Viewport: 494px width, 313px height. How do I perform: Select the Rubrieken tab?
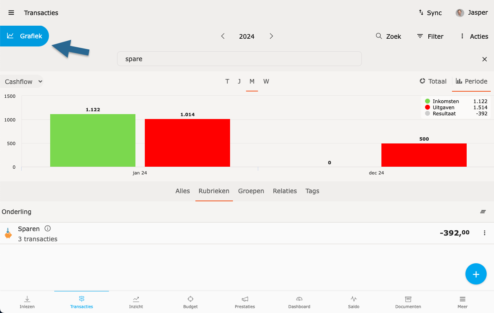point(214,191)
